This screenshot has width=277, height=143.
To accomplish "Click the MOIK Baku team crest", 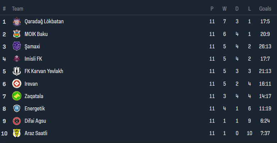I will [17, 34].
